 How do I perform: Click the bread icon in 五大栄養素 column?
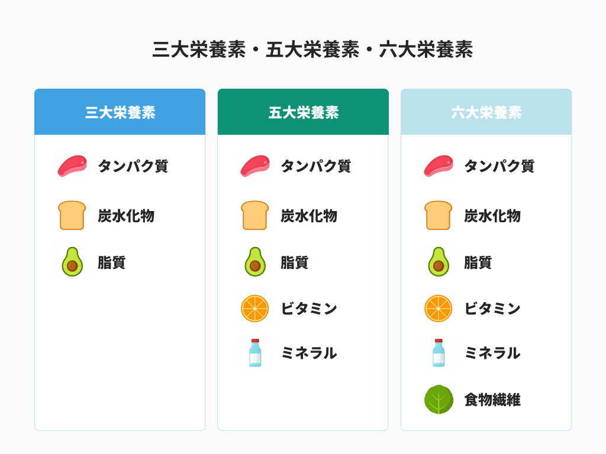pyautogui.click(x=255, y=216)
